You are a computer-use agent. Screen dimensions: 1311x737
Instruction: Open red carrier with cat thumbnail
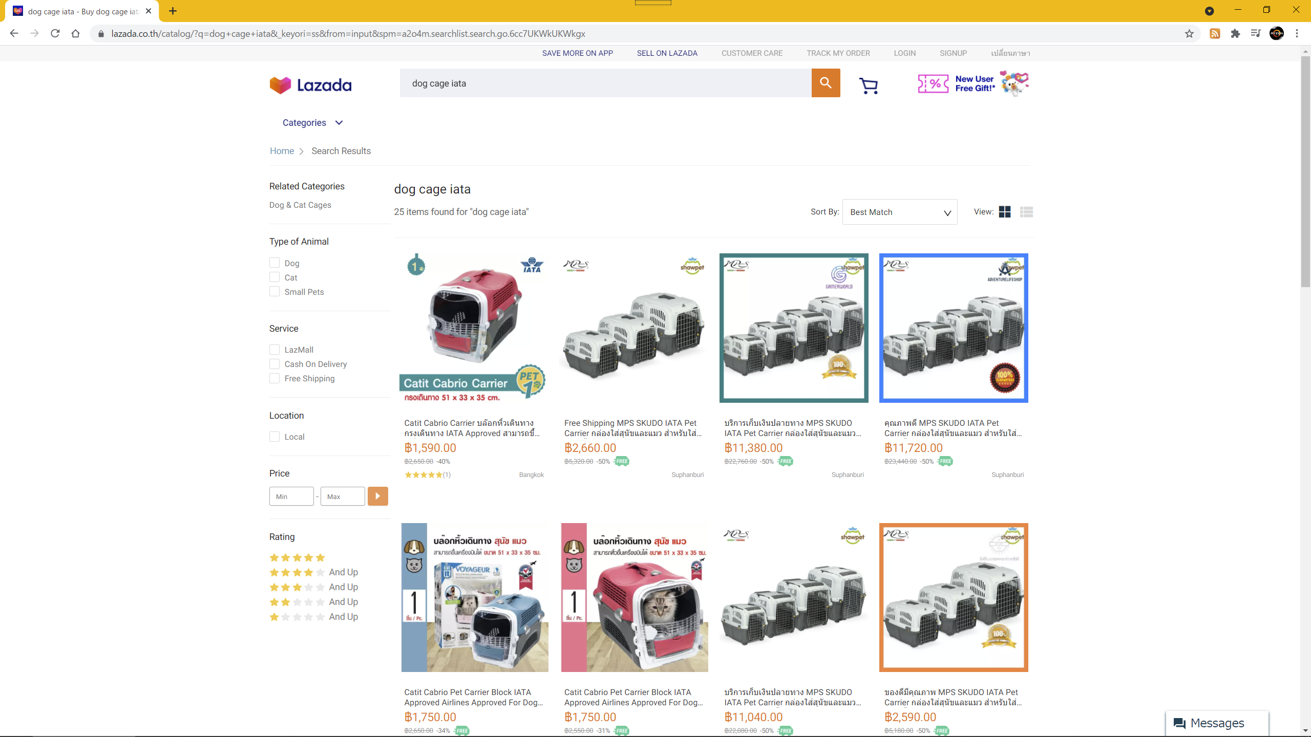pos(635,597)
